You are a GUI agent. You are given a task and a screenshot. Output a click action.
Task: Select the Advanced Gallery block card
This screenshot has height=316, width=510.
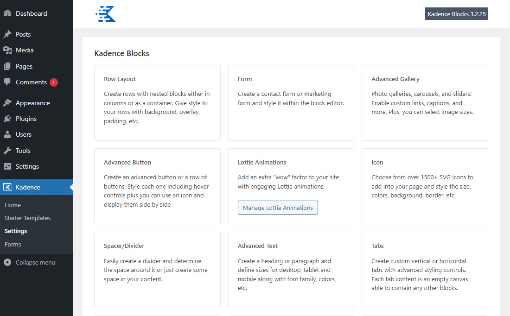point(425,102)
